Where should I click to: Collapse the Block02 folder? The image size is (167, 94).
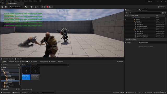point(133,21)
